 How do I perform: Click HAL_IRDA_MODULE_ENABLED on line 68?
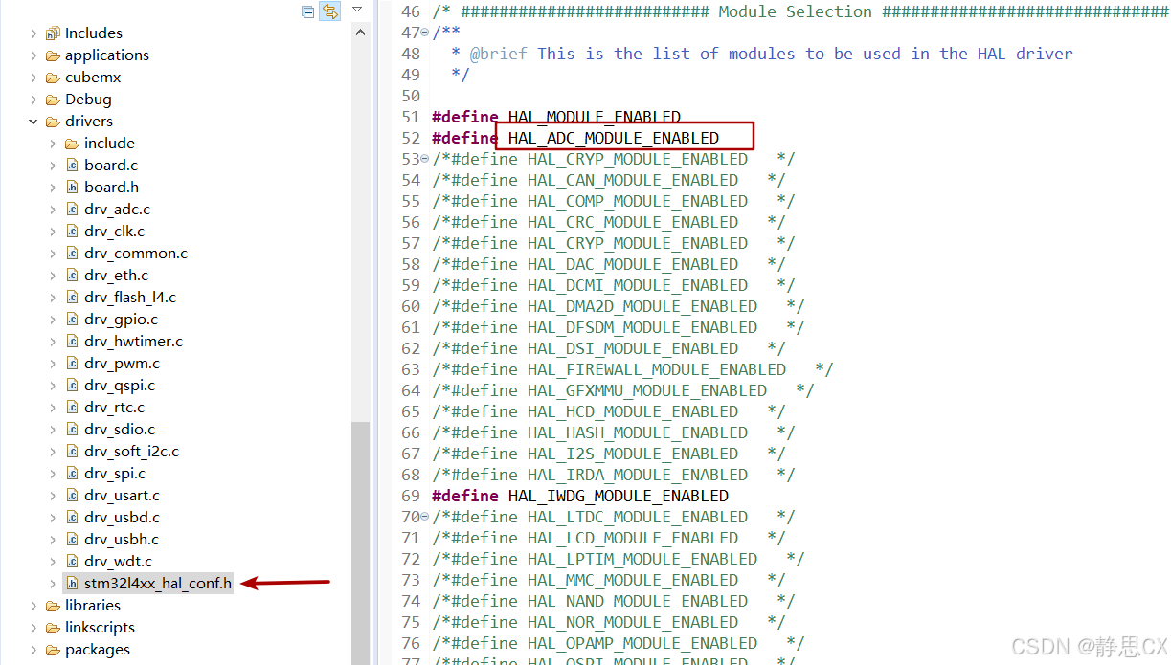pos(637,475)
